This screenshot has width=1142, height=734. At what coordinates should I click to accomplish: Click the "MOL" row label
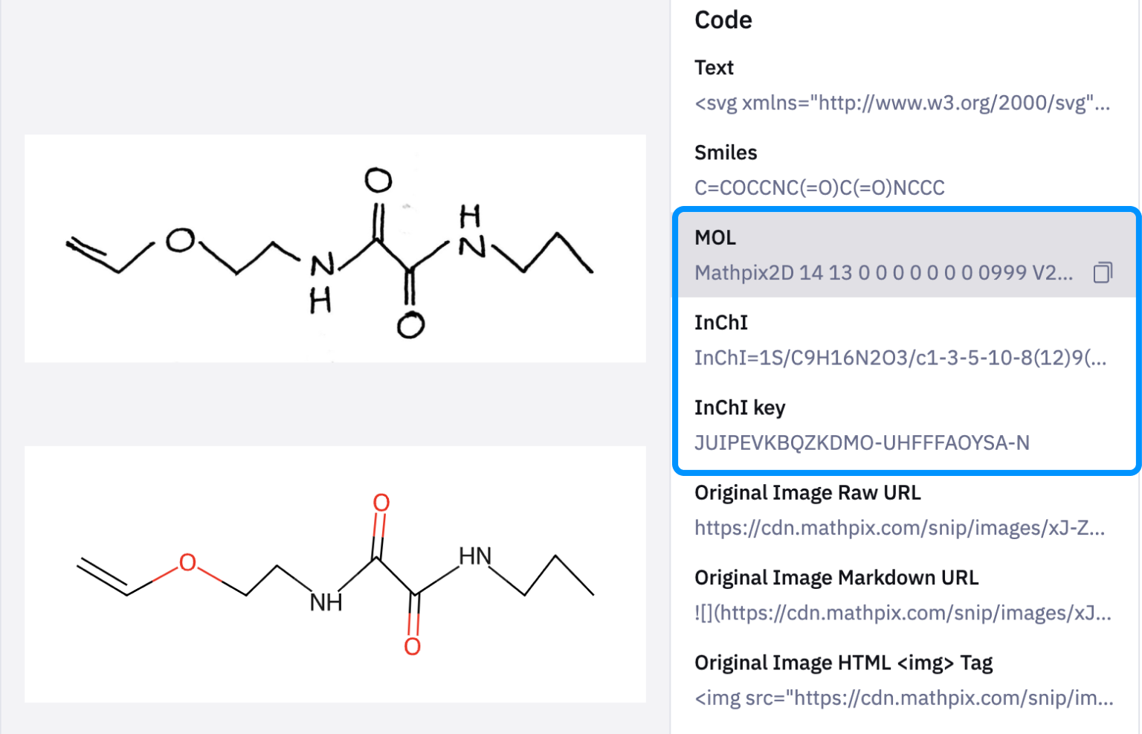(x=715, y=237)
